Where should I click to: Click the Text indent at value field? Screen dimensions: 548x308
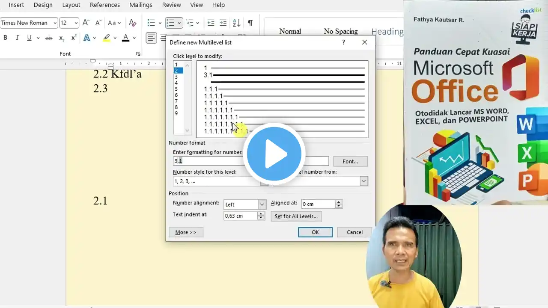point(240,216)
